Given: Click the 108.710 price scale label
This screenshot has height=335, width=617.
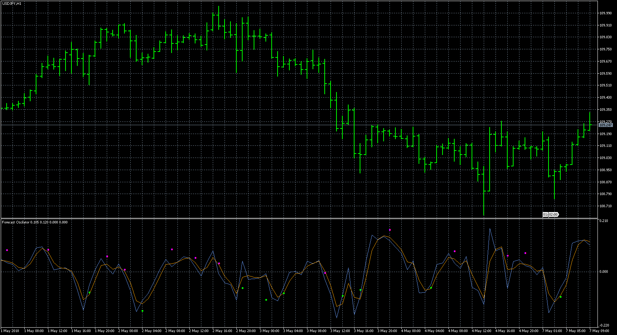Looking at the screenshot, I should pyautogui.click(x=605, y=206).
